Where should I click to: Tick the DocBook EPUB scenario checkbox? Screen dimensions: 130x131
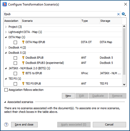tap(15, 58)
